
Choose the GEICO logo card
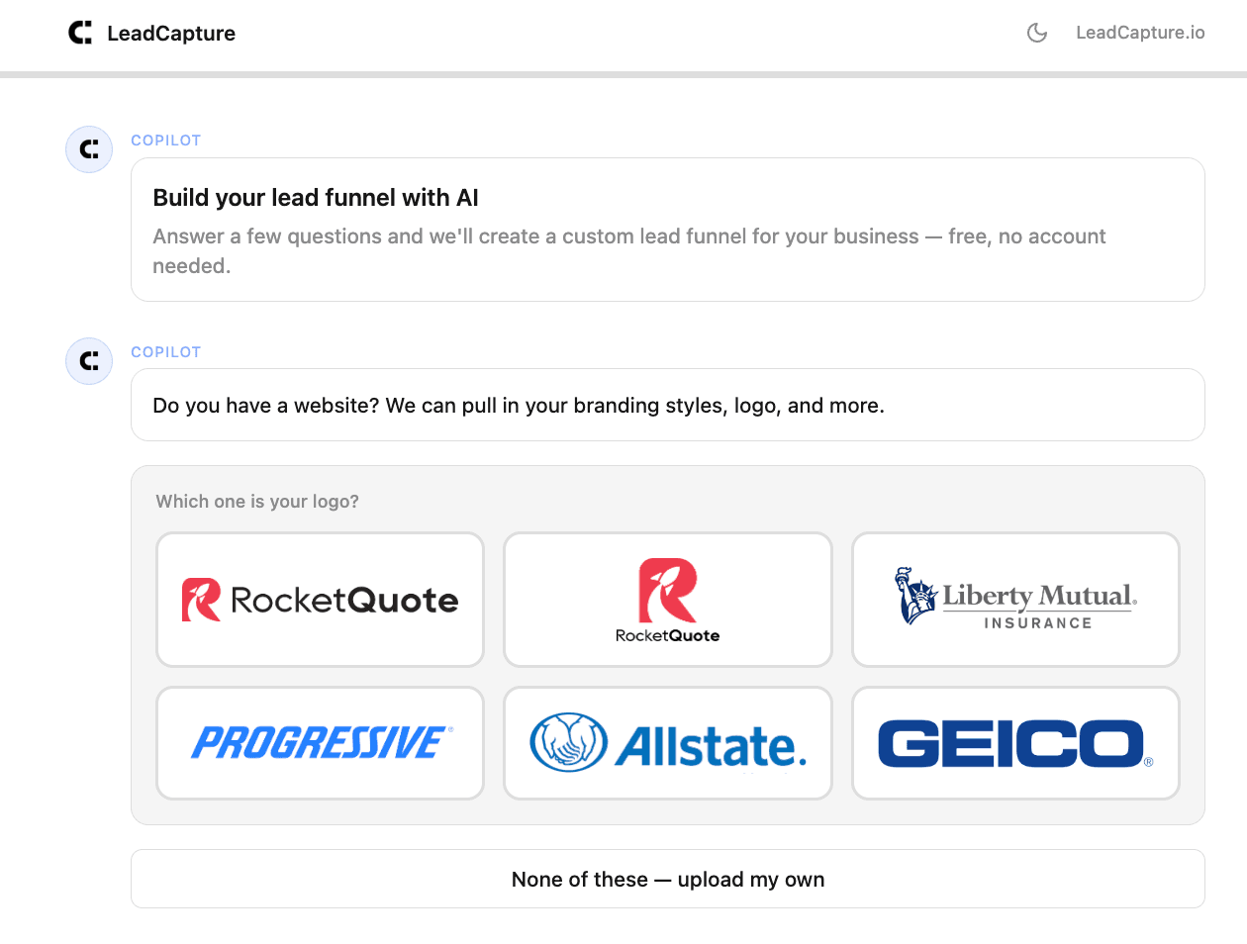coord(1014,742)
